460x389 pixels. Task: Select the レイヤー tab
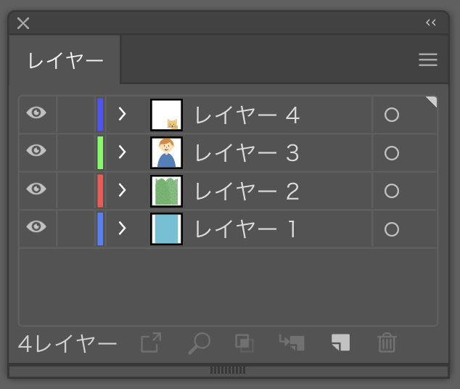[x=65, y=61]
